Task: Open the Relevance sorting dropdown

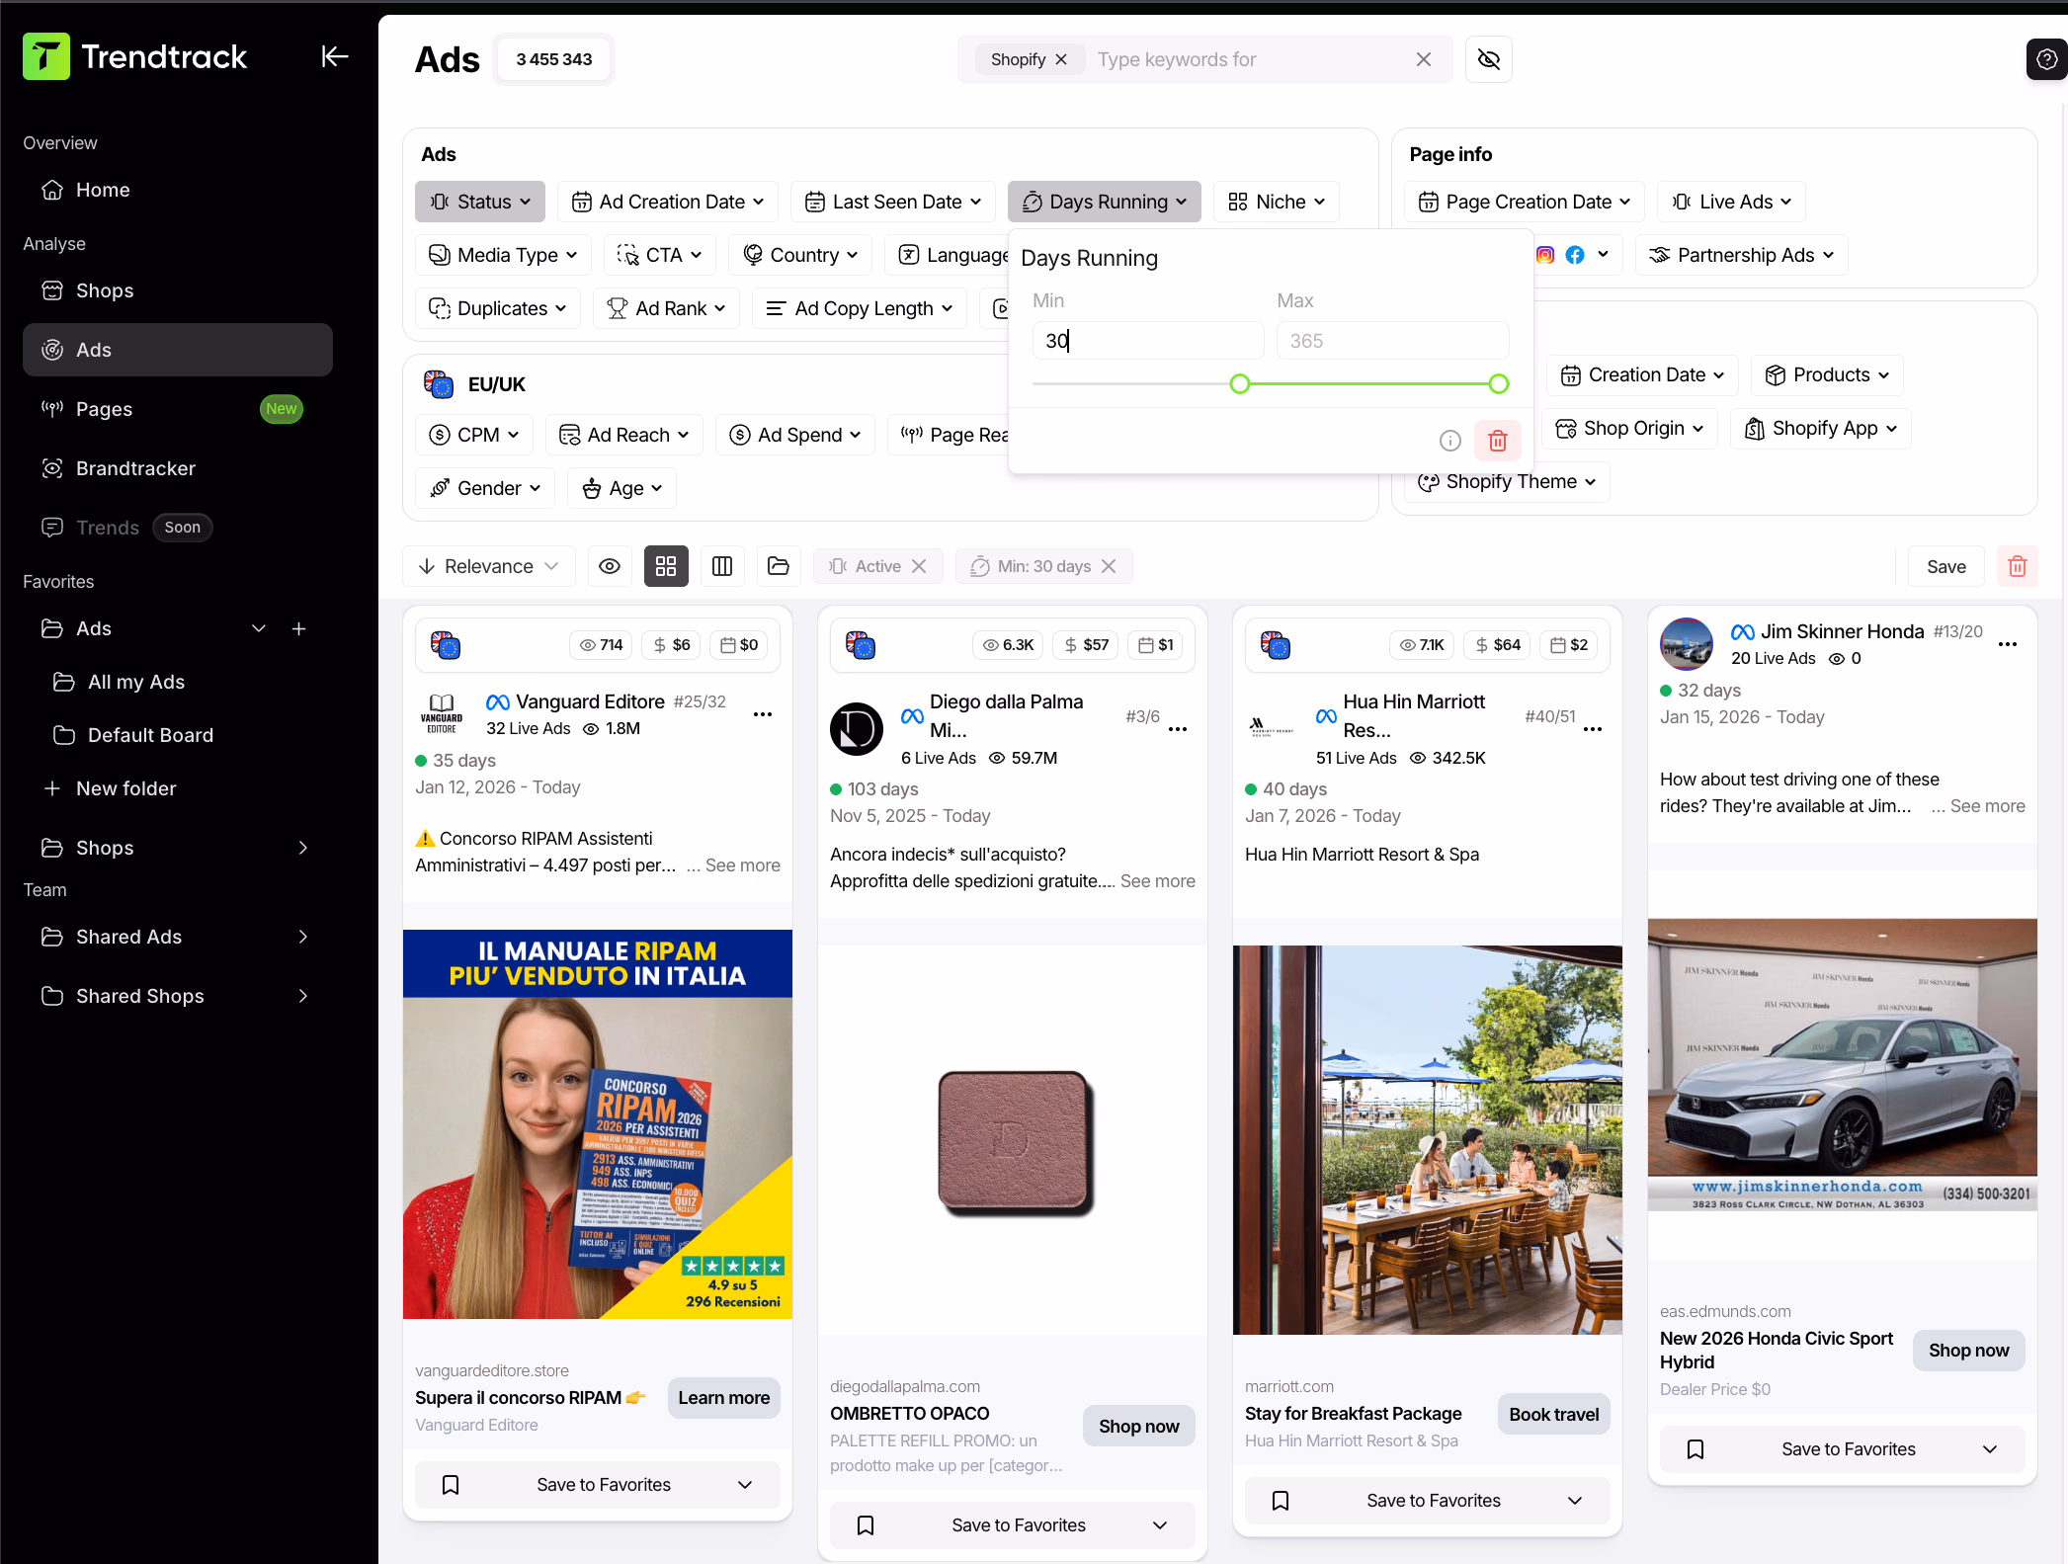Action: [488, 565]
